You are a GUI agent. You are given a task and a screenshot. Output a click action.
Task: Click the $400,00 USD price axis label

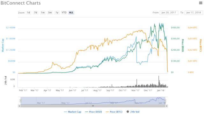[x=175, y=28]
